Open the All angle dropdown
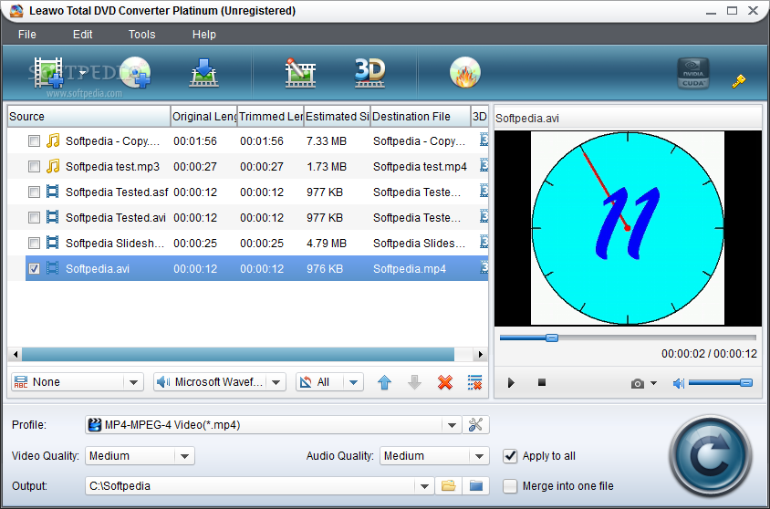Viewport: 770px width, 509px height. [x=354, y=382]
